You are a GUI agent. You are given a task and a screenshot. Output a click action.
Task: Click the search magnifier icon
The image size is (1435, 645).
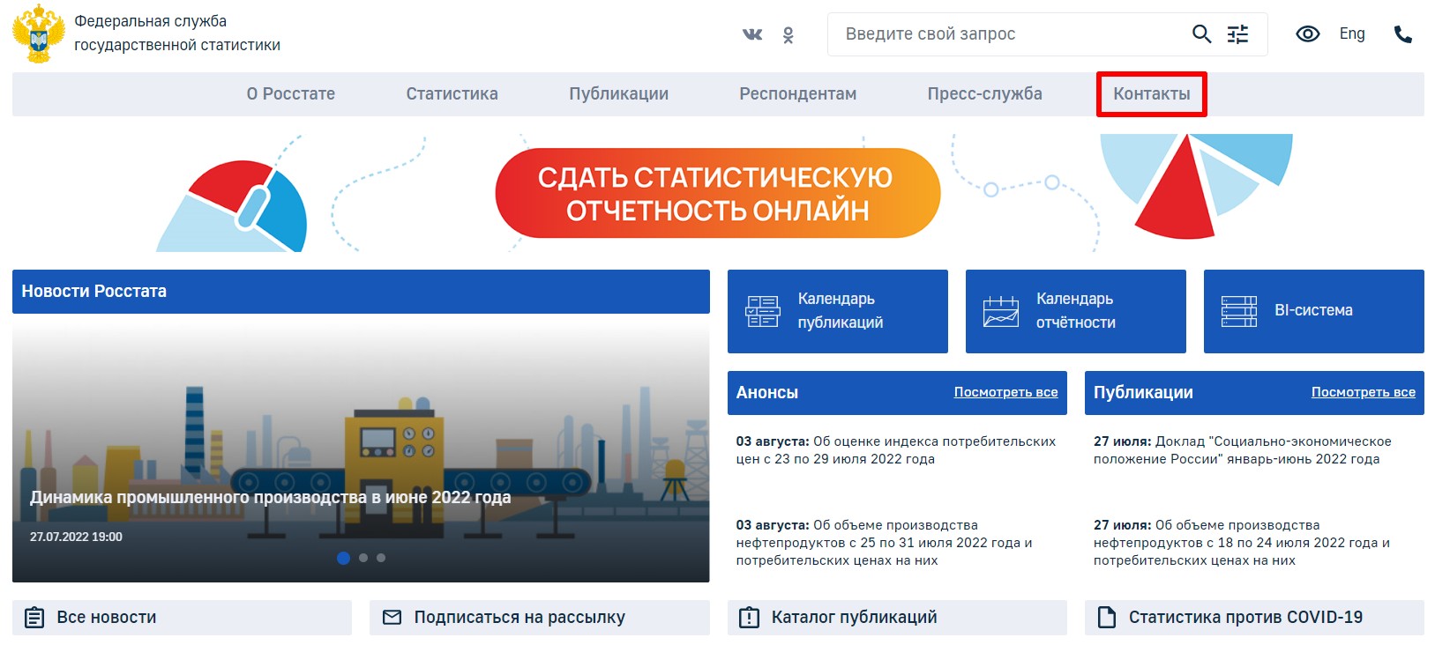[x=1201, y=34]
